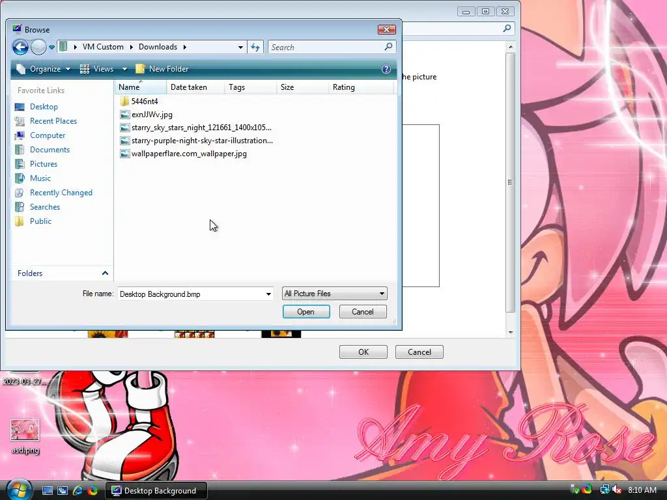Open the address bar previous locations dropdown
Image resolution: width=667 pixels, height=500 pixels.
[x=241, y=47]
